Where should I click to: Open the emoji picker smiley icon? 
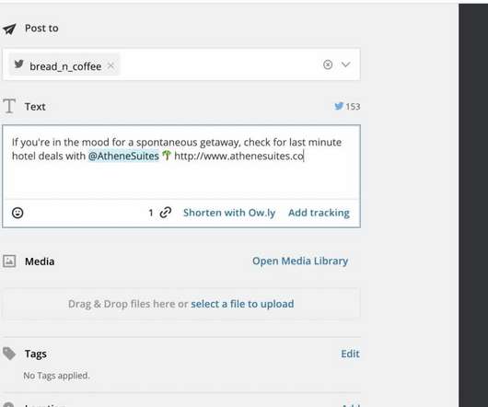tap(17, 213)
